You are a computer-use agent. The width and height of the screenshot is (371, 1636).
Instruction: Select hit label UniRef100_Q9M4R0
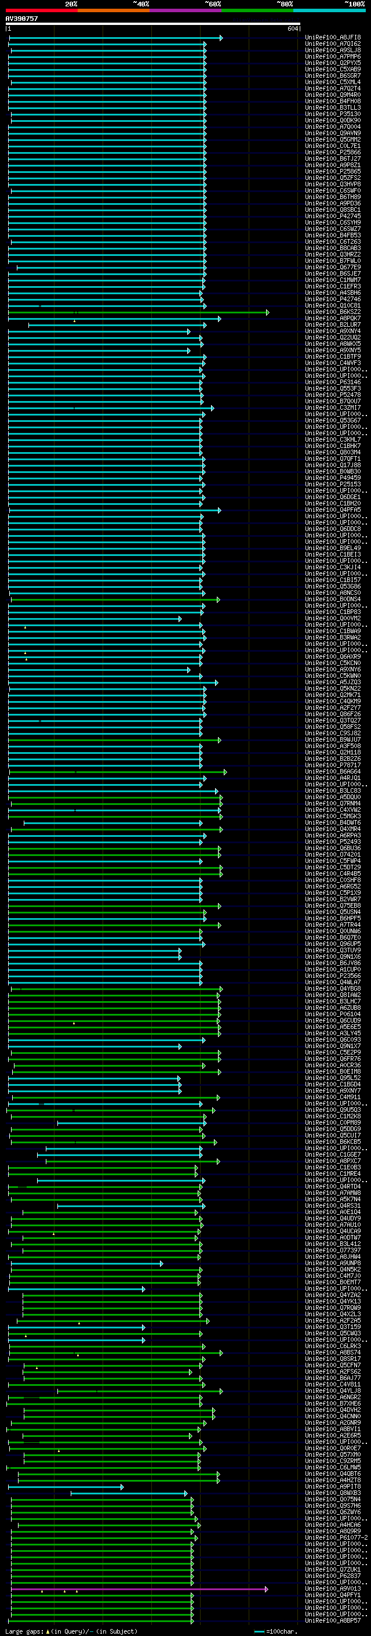coord(333,95)
